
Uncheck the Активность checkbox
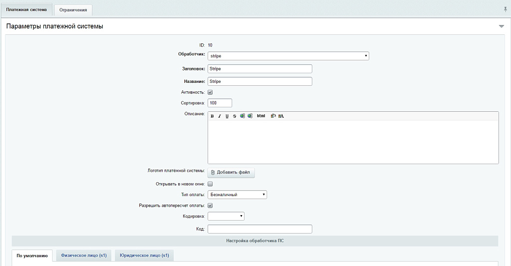click(210, 92)
